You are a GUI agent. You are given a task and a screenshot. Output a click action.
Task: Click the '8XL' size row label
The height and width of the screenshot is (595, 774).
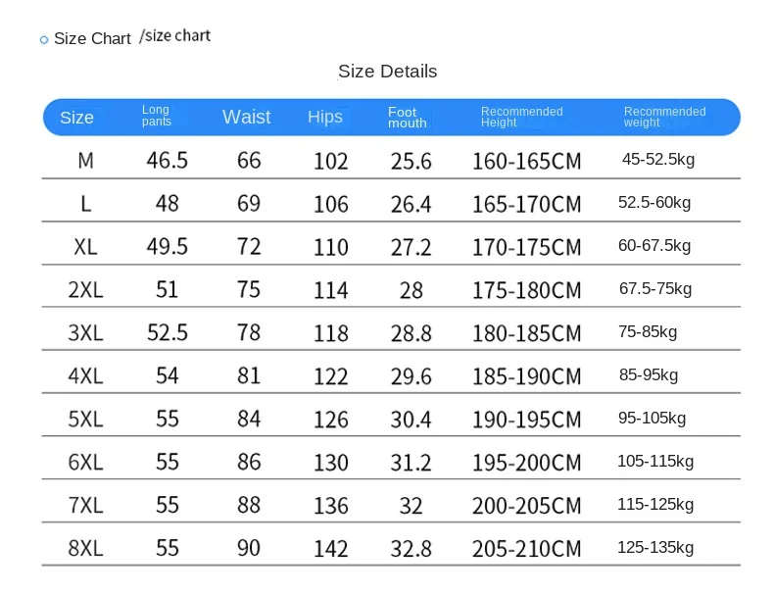(85, 548)
